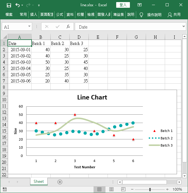This screenshot has height=193, width=188.
Task: Open the Undo history dropdown arrow
Action: click(22, 5)
